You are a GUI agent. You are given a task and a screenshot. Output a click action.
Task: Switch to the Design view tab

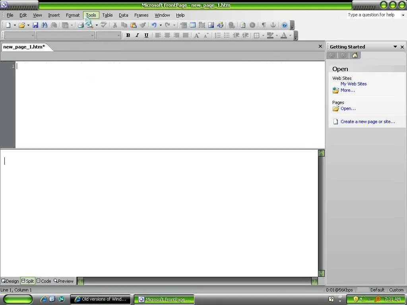(x=10, y=281)
